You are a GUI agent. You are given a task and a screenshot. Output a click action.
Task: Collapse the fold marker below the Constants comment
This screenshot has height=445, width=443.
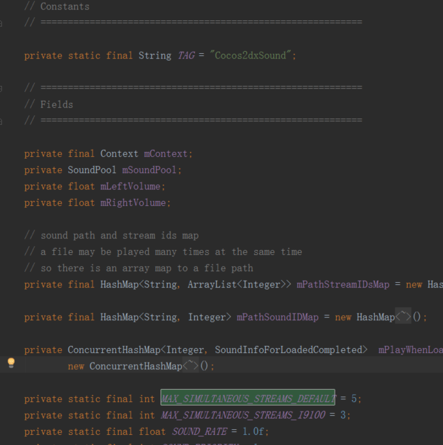[x=2, y=22]
